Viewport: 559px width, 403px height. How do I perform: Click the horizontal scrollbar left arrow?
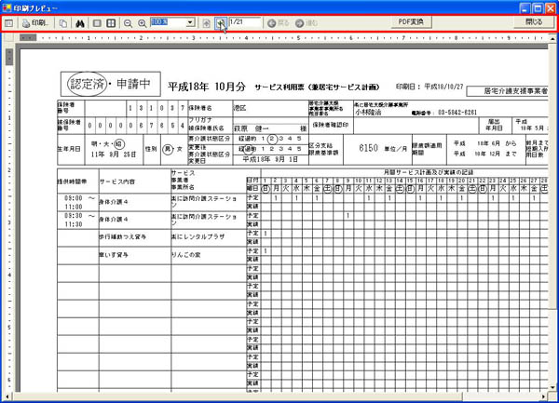(x=7, y=396)
